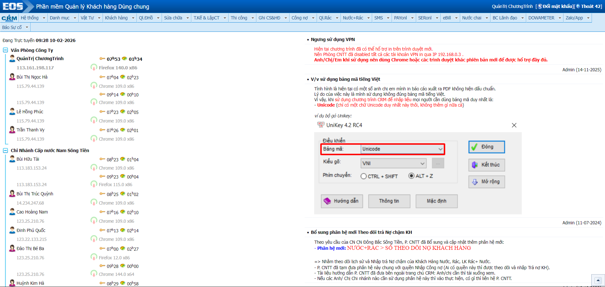This screenshot has width=605, height=287.
Task: Click the Firefox 140.0 x86 browser icon
Action: [94, 67]
